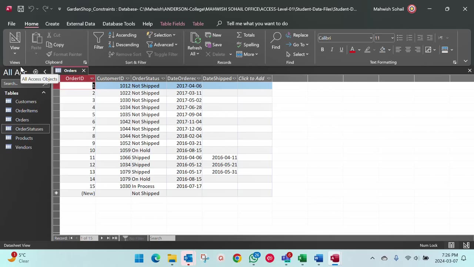Align text left
474x267 pixels.
pyautogui.click(x=398, y=49)
